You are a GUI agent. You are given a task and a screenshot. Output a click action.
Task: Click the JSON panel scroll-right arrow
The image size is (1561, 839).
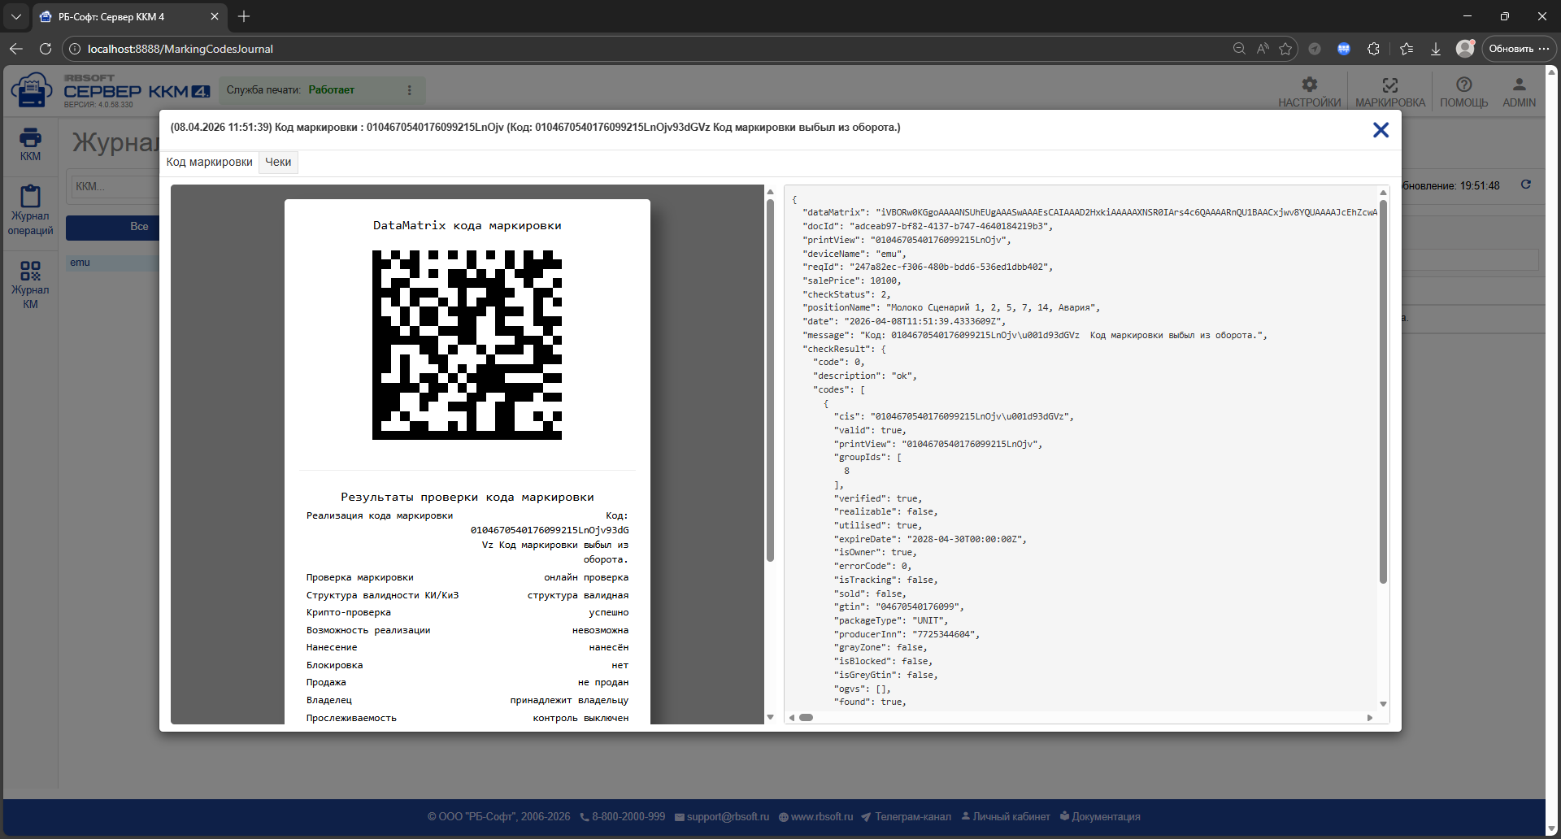coord(1370,717)
